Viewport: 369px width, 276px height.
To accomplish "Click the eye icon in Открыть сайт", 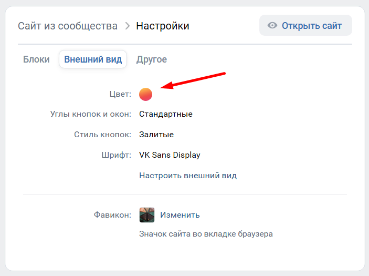I will (272, 25).
